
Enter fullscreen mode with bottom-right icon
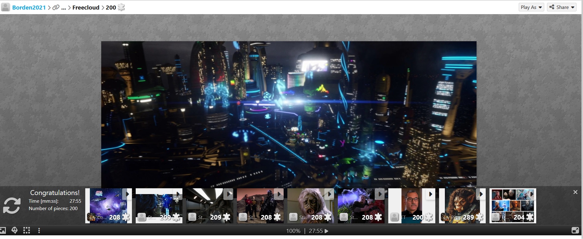pyautogui.click(x=575, y=230)
